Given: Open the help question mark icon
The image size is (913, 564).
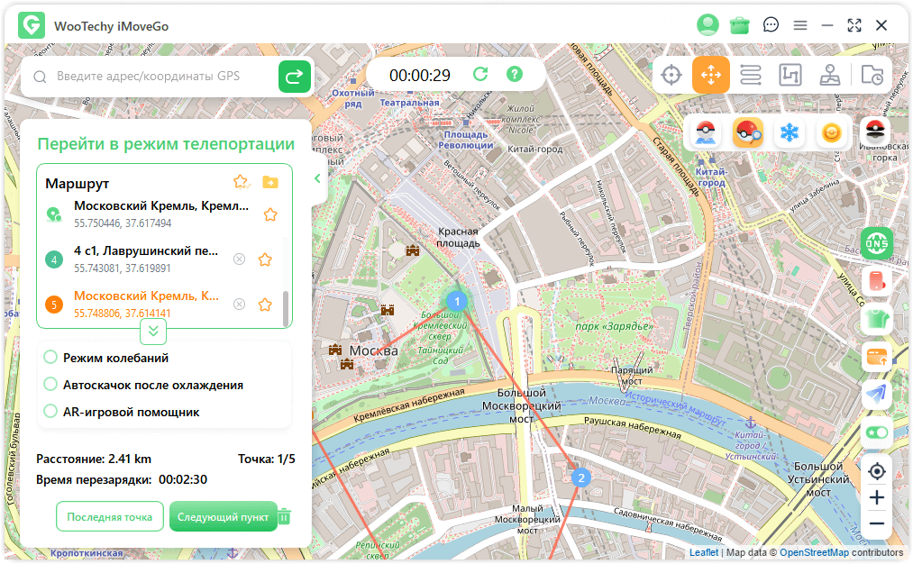Looking at the screenshot, I should click(x=515, y=75).
